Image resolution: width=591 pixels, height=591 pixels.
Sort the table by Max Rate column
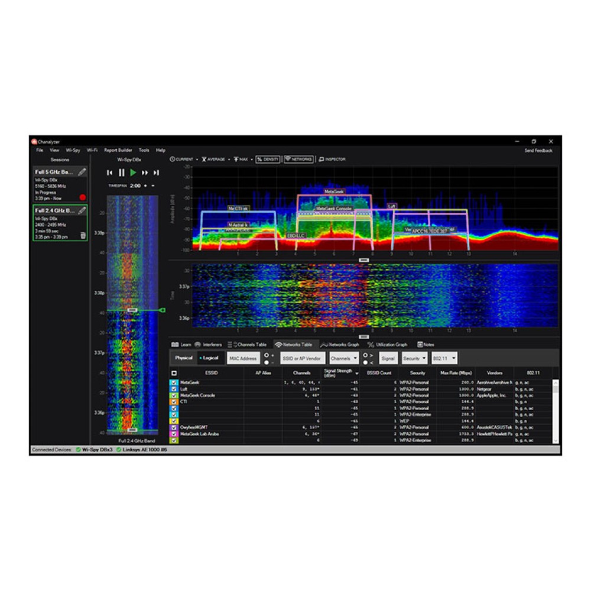click(x=456, y=373)
